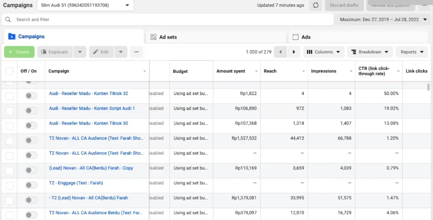Image resolution: width=433 pixels, height=220 pixels.
Task: Open the sort arrow in the Campaign column header
Action: point(145,71)
